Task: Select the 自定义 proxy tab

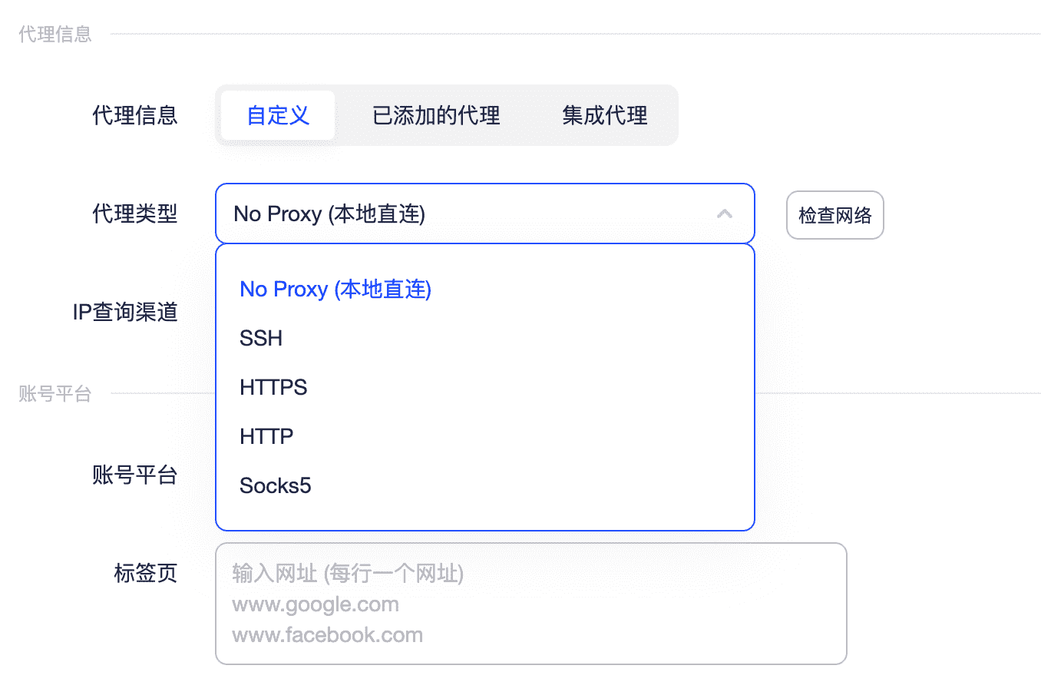Action: click(278, 115)
